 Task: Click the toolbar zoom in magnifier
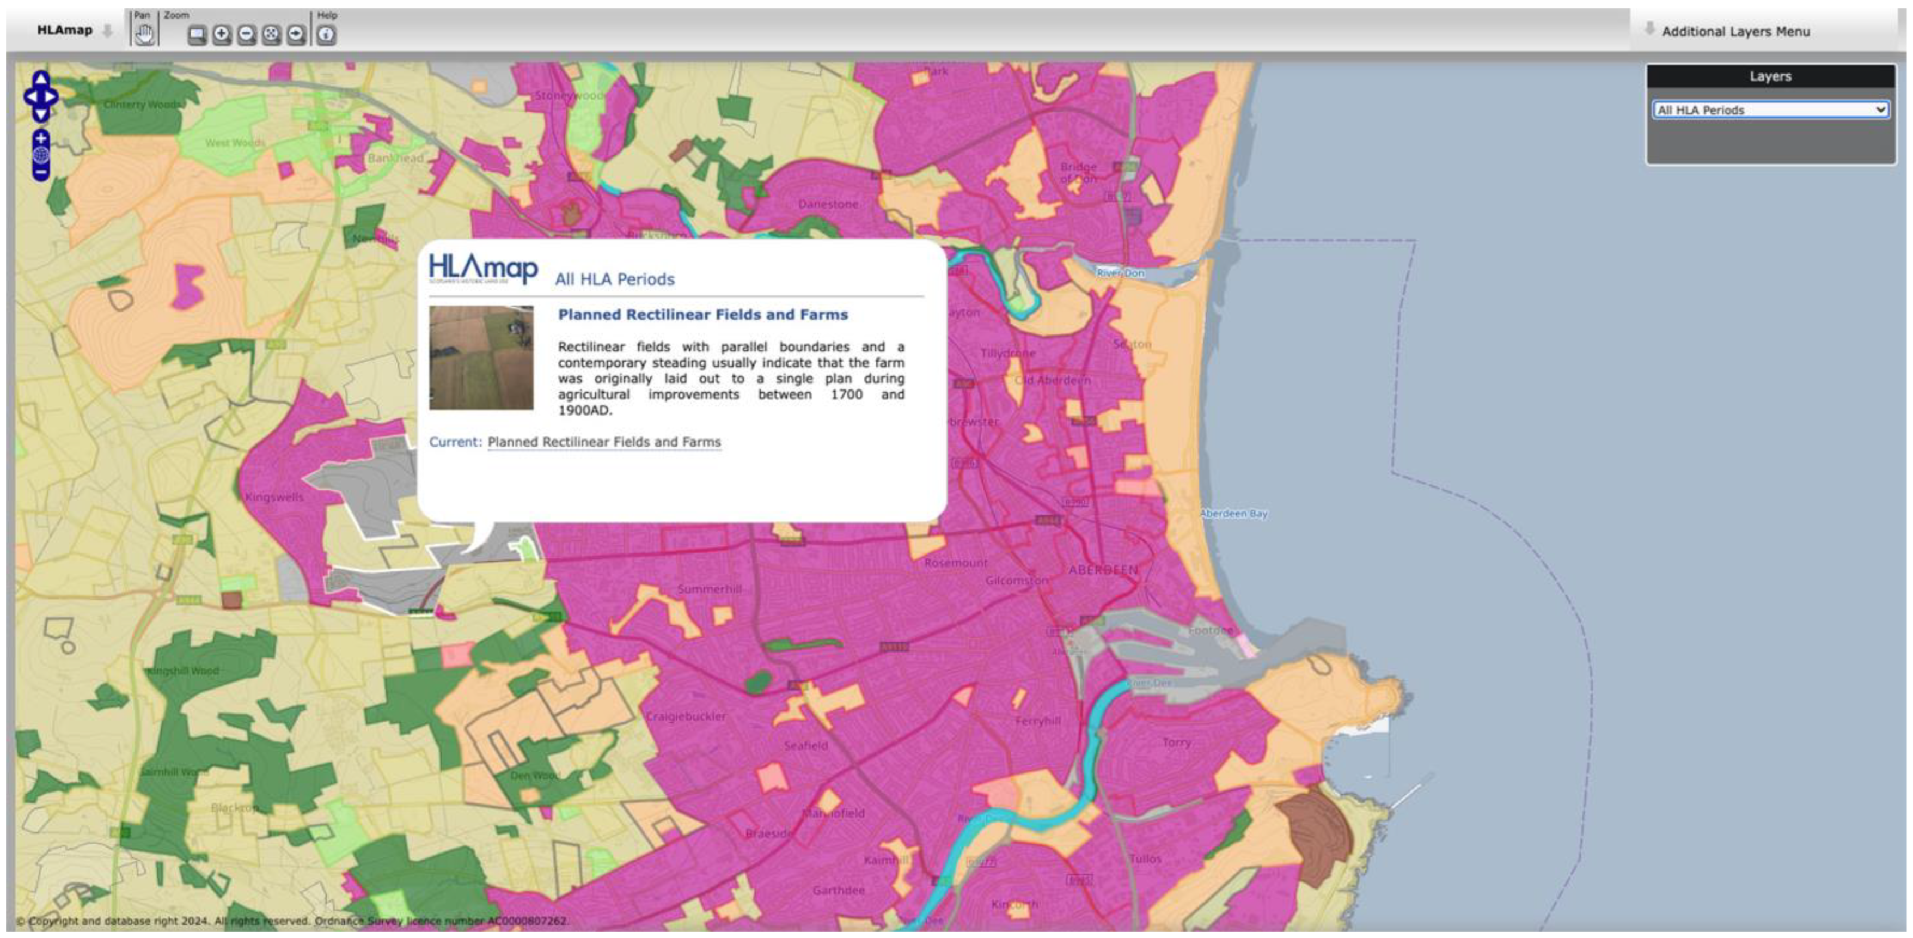coord(221,34)
